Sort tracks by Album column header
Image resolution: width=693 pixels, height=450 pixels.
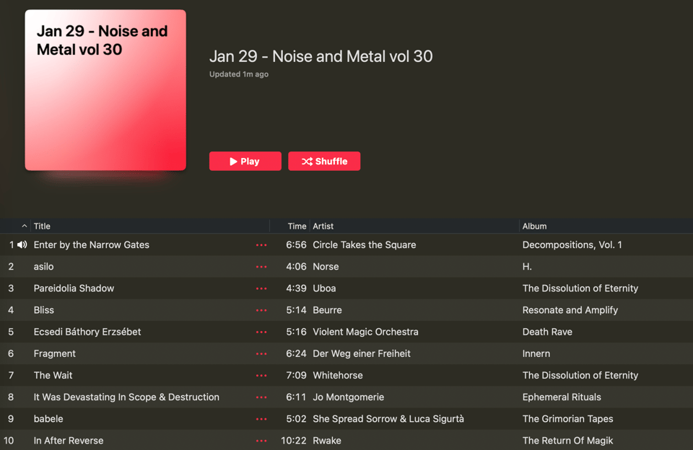[x=534, y=226]
